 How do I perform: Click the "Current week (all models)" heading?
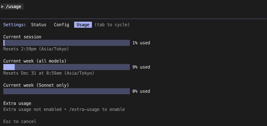click(35, 61)
